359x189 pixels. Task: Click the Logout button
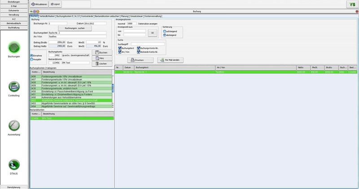click(x=55, y=4)
